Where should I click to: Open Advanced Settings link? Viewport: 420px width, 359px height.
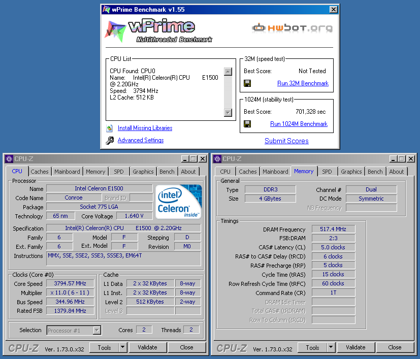click(x=141, y=140)
